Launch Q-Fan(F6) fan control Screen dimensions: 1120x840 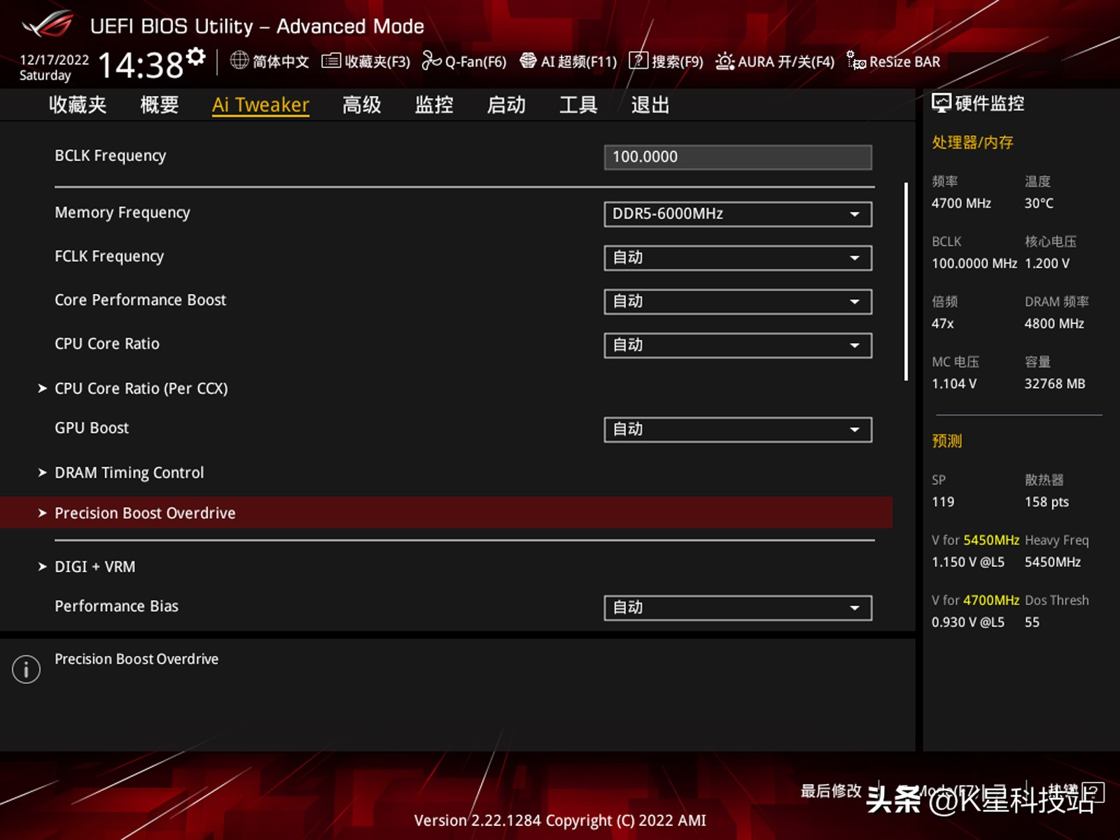click(464, 62)
